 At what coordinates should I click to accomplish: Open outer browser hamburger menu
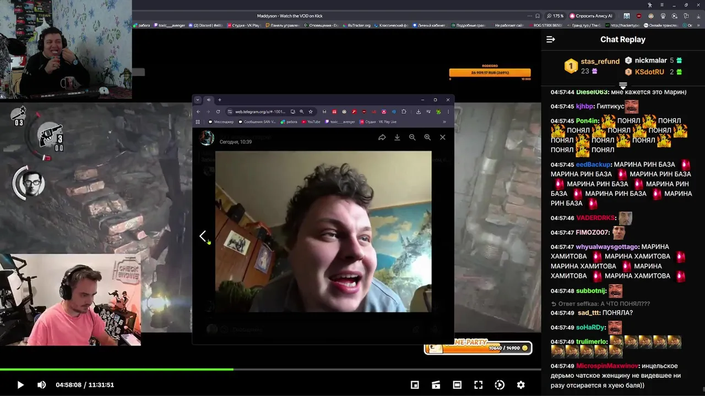(662, 5)
